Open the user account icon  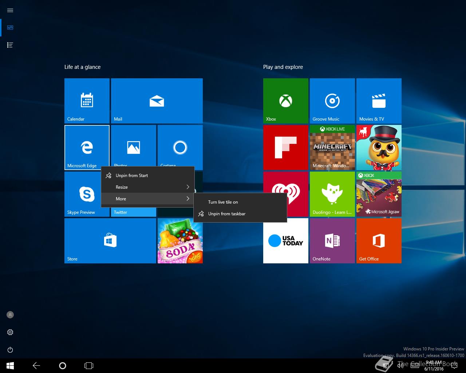click(x=10, y=315)
